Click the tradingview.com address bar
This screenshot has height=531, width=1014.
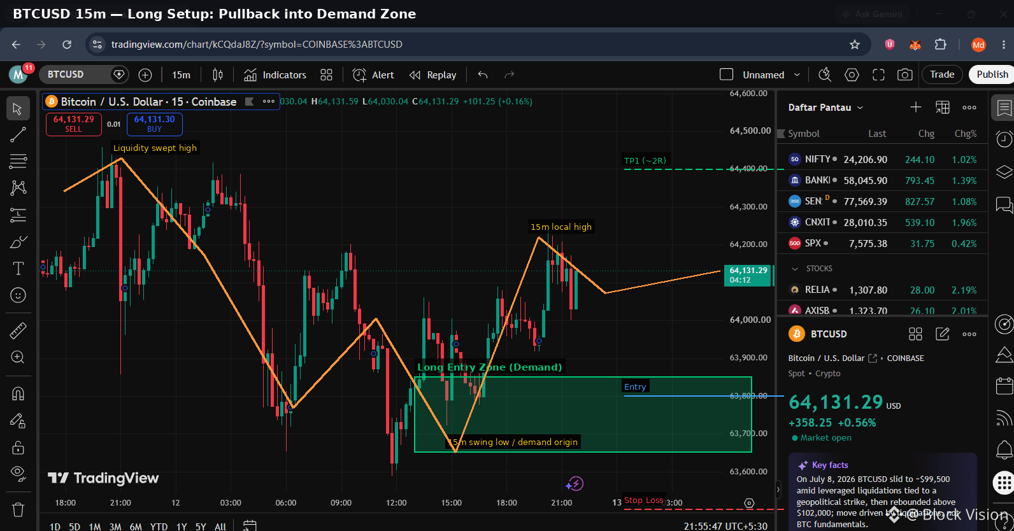(478, 45)
